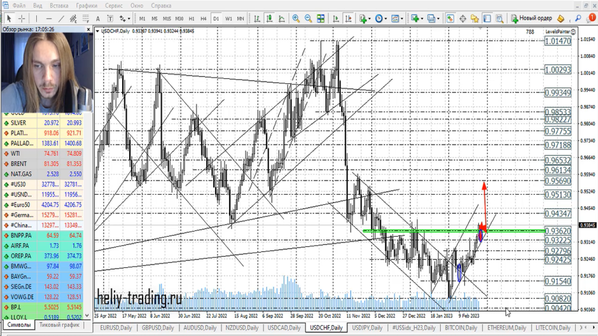Switch timeframe to H4

(203, 19)
